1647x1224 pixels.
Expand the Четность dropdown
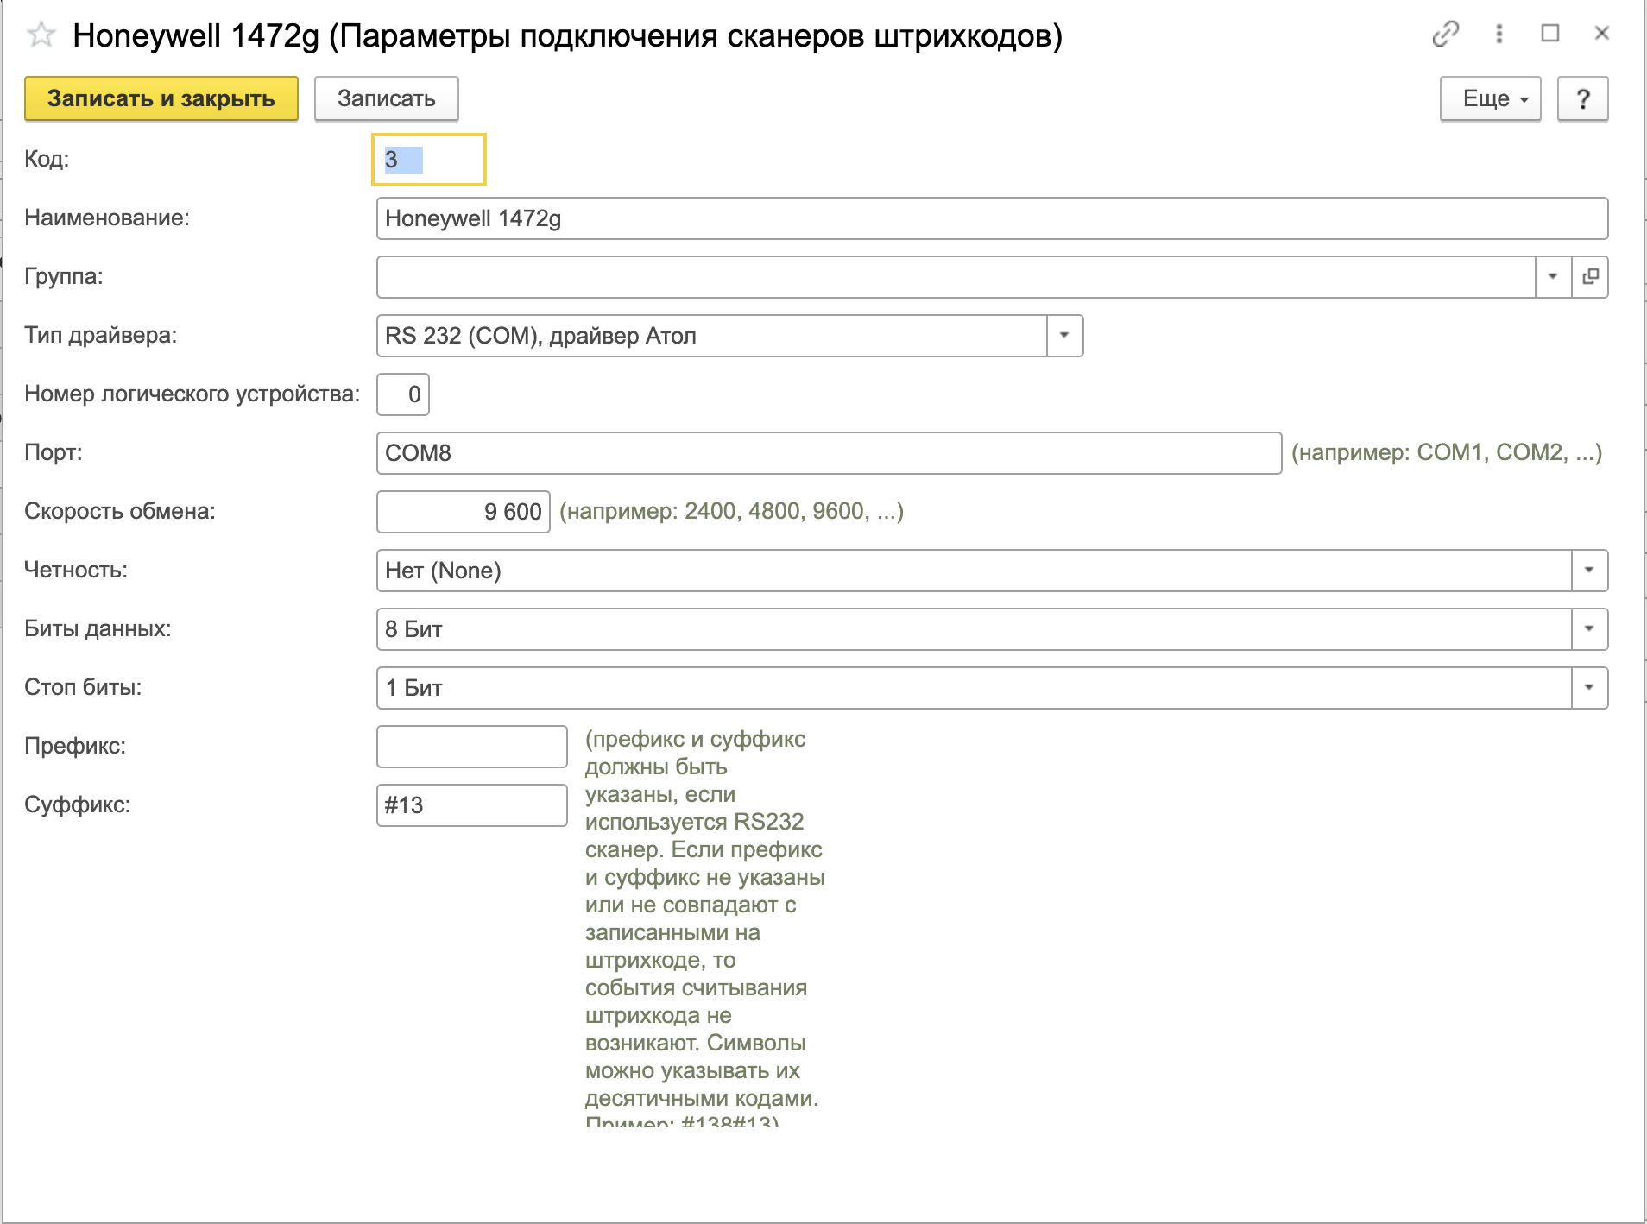(1589, 571)
